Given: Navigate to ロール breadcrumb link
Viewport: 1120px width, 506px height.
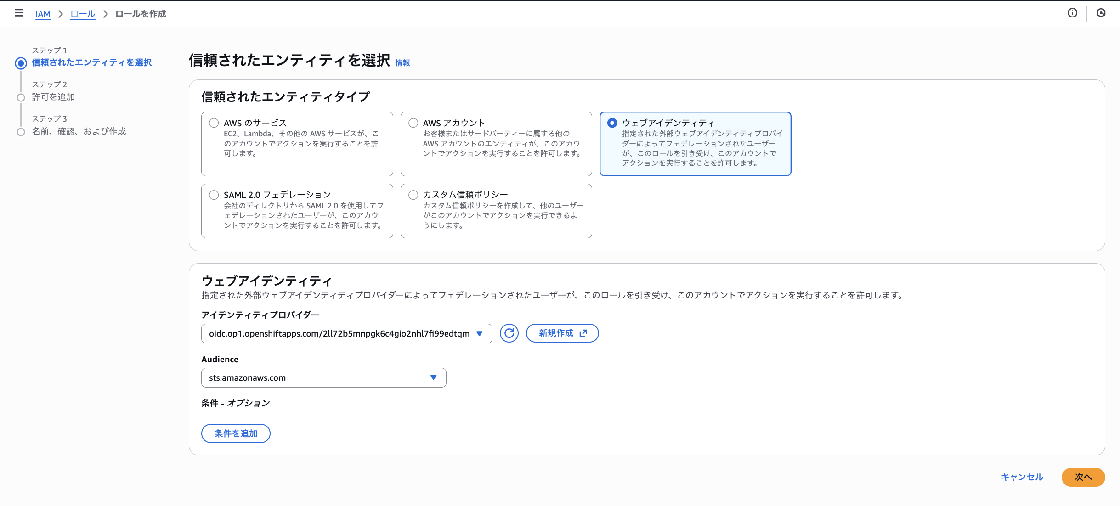Looking at the screenshot, I should [x=83, y=14].
